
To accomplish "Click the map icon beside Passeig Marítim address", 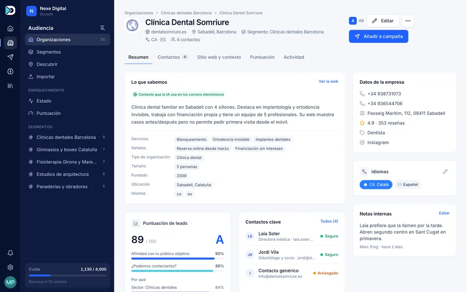I will [362, 113].
